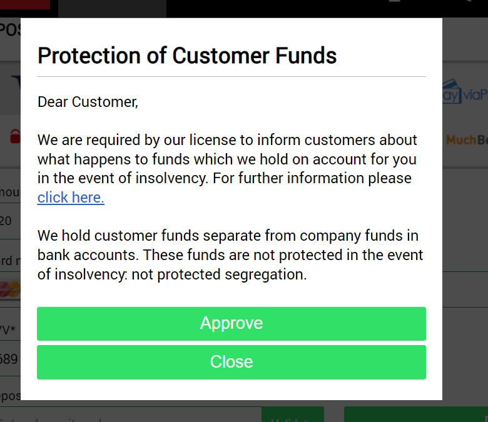
Task: Select the MasterCard logo by the card field
Action: pos(10,289)
